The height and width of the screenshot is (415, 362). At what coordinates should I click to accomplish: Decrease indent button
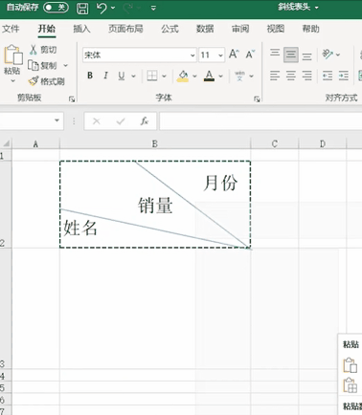click(328, 76)
